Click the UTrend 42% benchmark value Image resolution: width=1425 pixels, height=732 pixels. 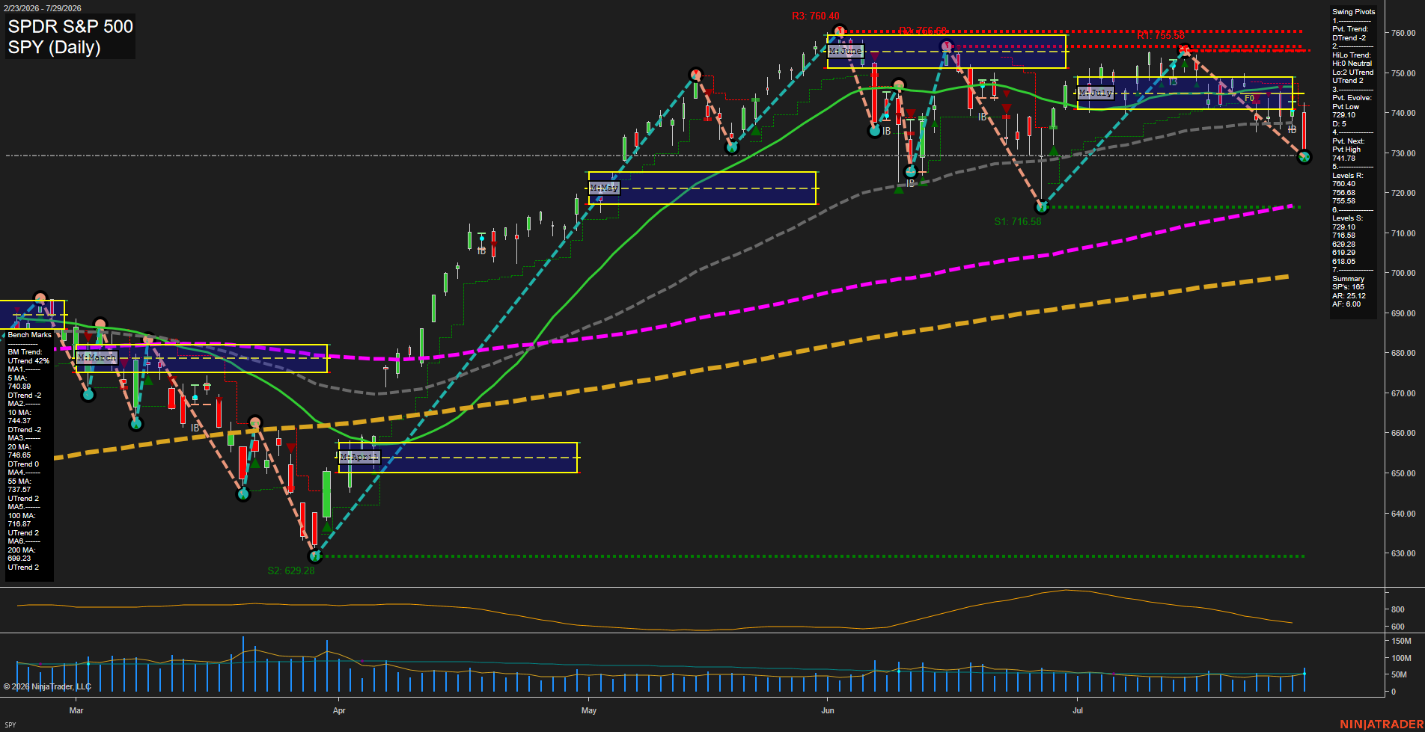pyautogui.click(x=28, y=361)
